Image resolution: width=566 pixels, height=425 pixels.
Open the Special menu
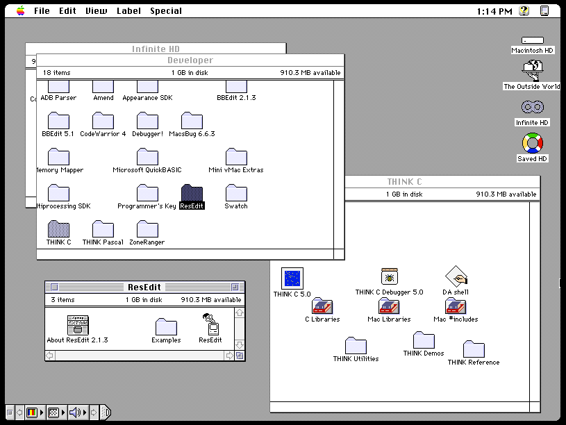click(x=165, y=10)
